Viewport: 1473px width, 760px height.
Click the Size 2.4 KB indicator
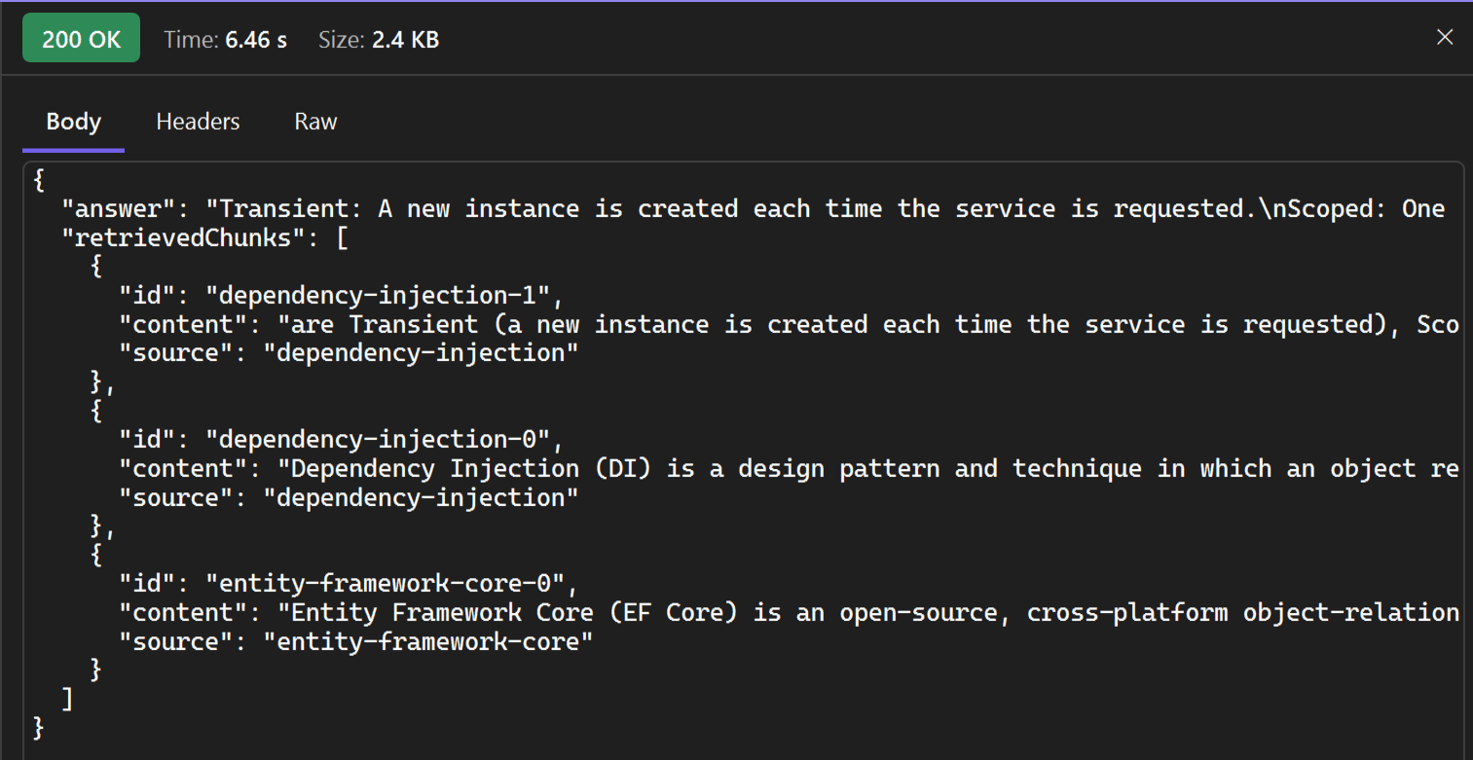(379, 40)
